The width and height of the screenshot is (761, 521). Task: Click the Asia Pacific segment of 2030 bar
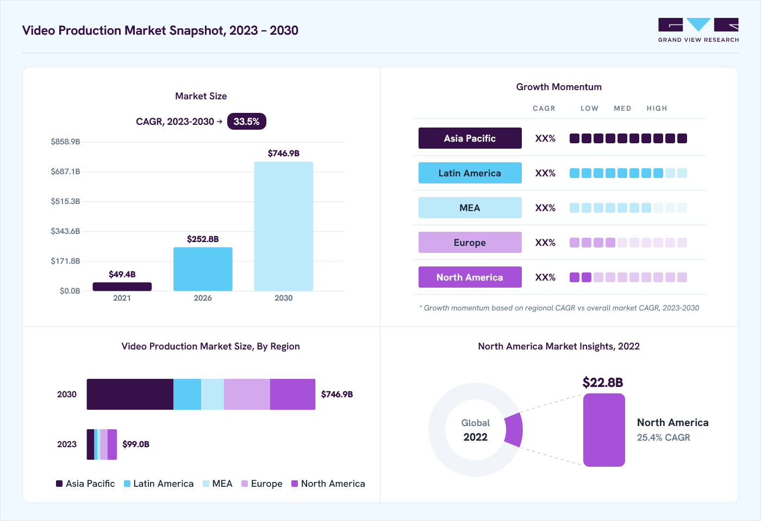coord(130,395)
